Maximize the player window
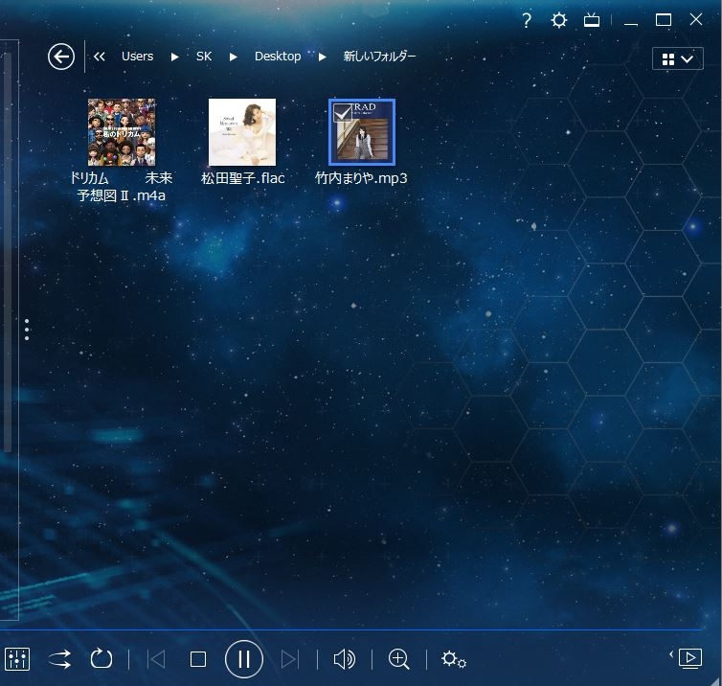Viewport: 722px width, 686px height. [x=664, y=20]
